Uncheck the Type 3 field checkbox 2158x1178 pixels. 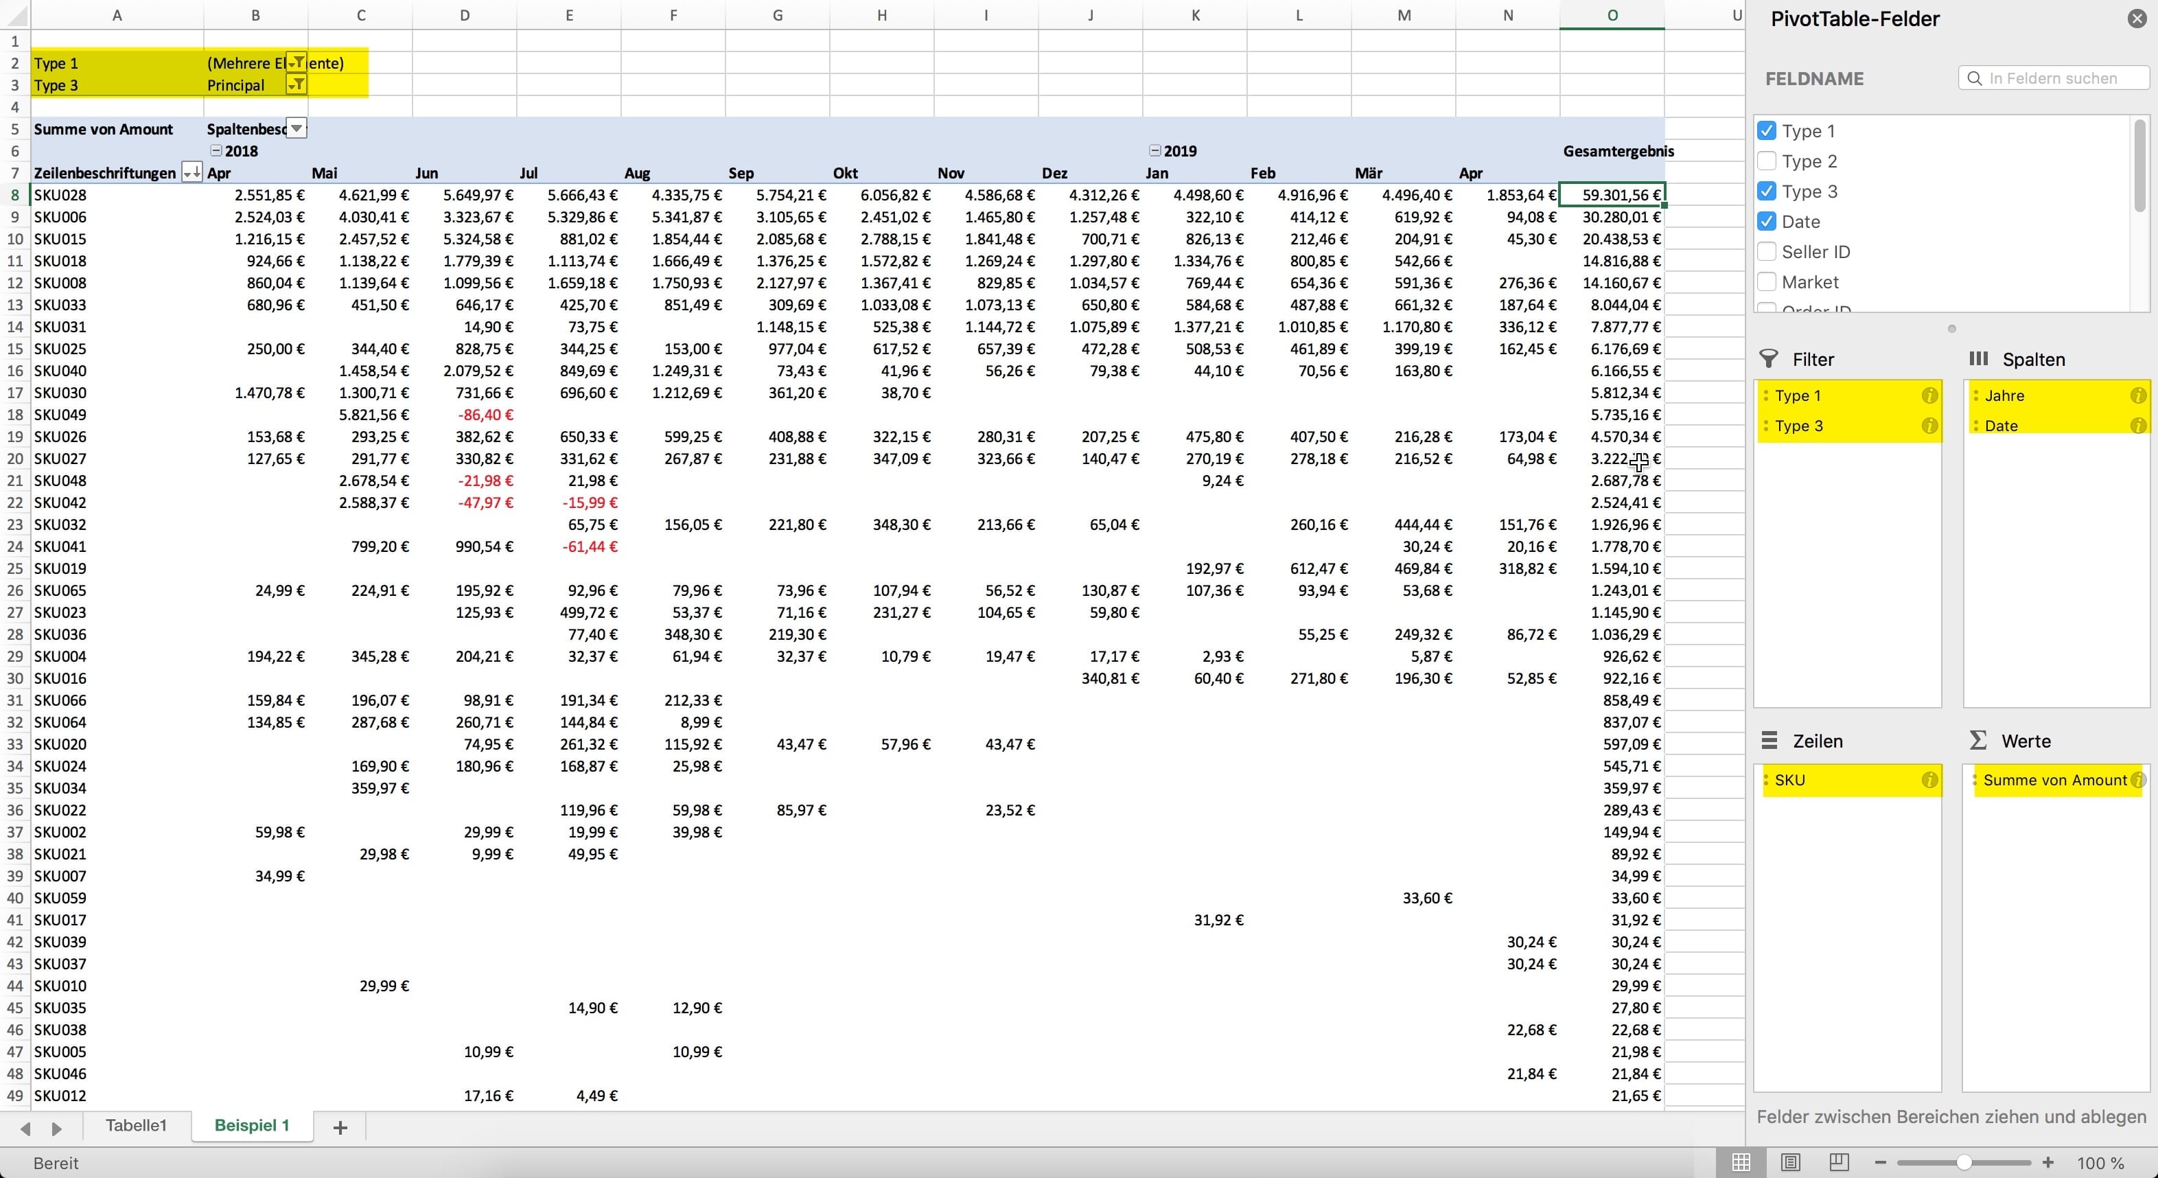pyautogui.click(x=1767, y=191)
